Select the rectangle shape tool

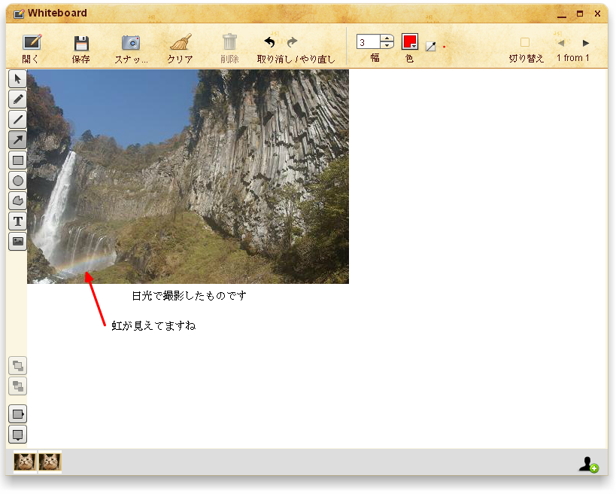click(18, 160)
